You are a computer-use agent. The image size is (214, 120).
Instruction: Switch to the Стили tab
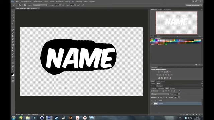160,67
